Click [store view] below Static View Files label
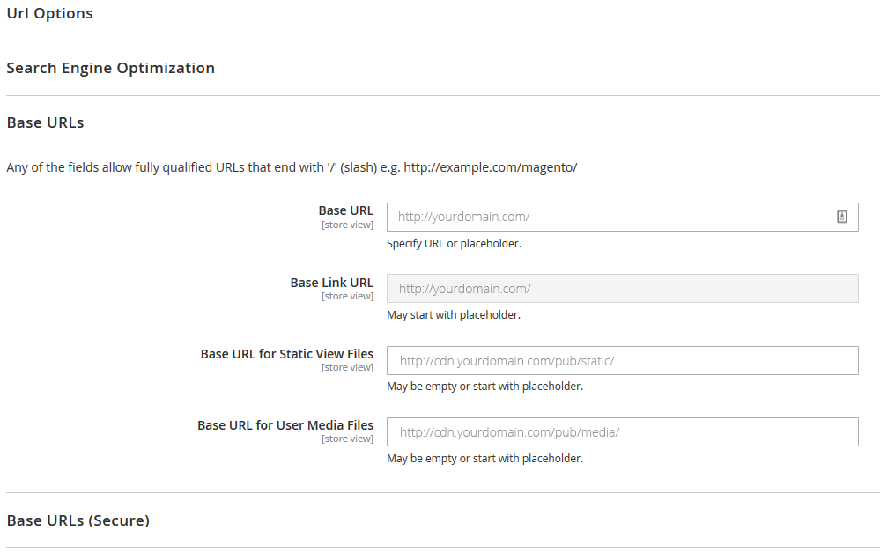The width and height of the screenshot is (880, 553). click(347, 367)
